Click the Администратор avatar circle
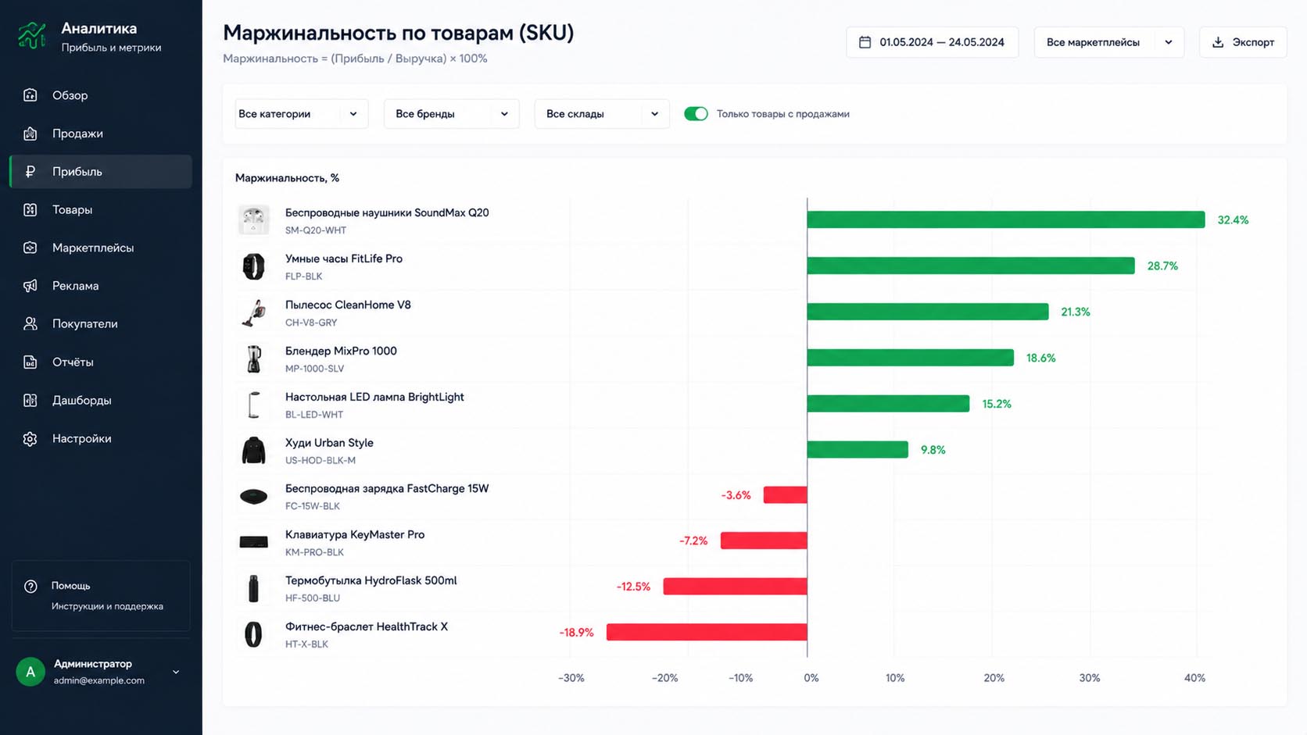Screen dimensions: 1307x735 click(30, 672)
